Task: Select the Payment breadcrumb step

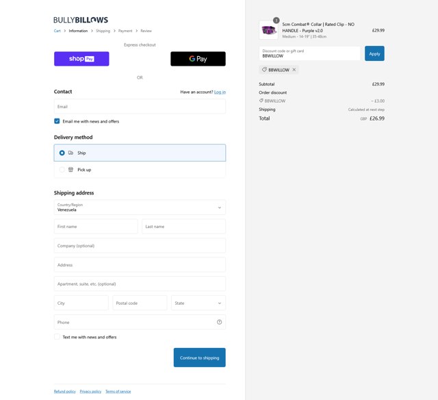Action: [125, 31]
